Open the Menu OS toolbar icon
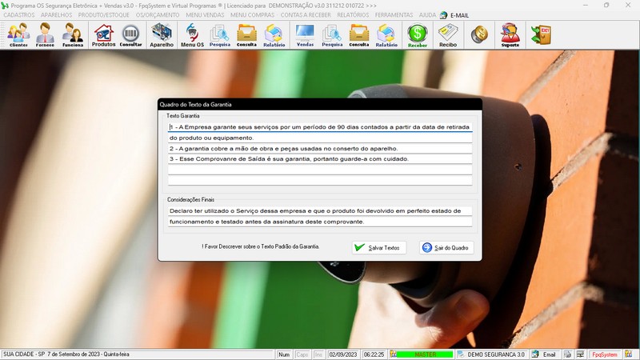Viewport: 640px width, 360px height. pos(192,35)
